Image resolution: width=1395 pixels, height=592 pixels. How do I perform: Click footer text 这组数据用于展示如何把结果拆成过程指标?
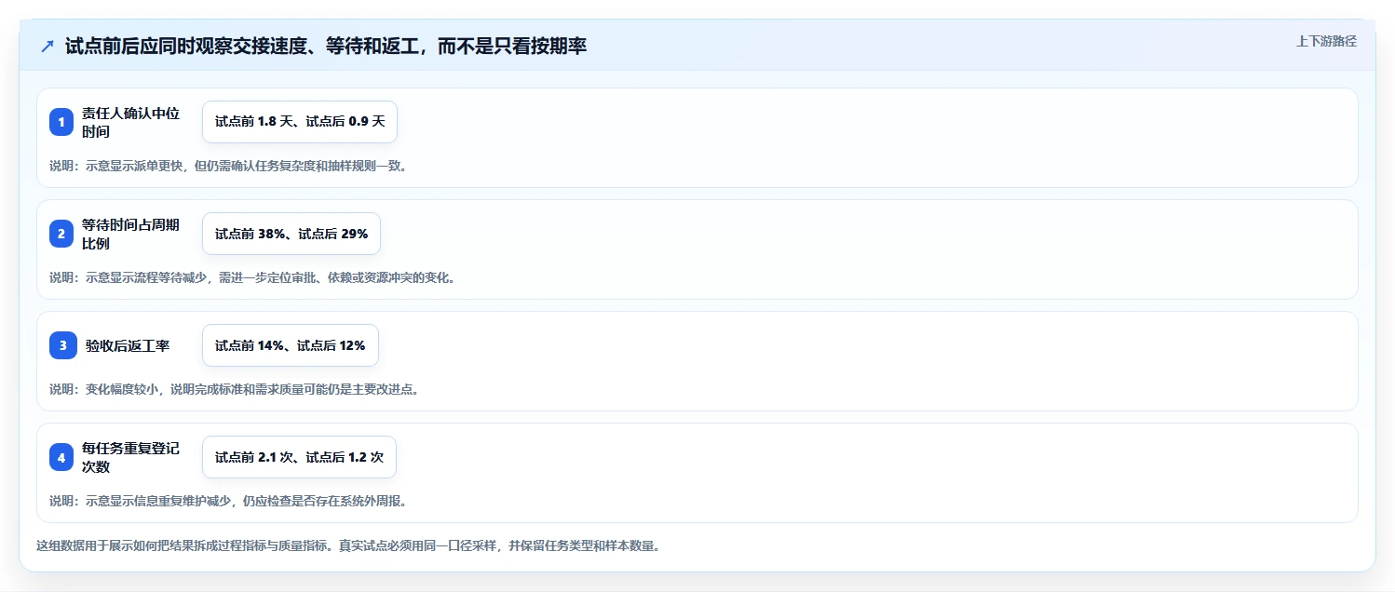348,546
